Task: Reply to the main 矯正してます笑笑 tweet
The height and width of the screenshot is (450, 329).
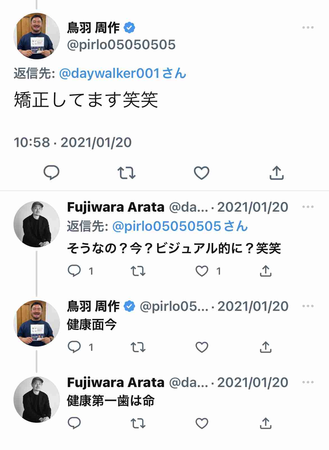Action: 51,173
